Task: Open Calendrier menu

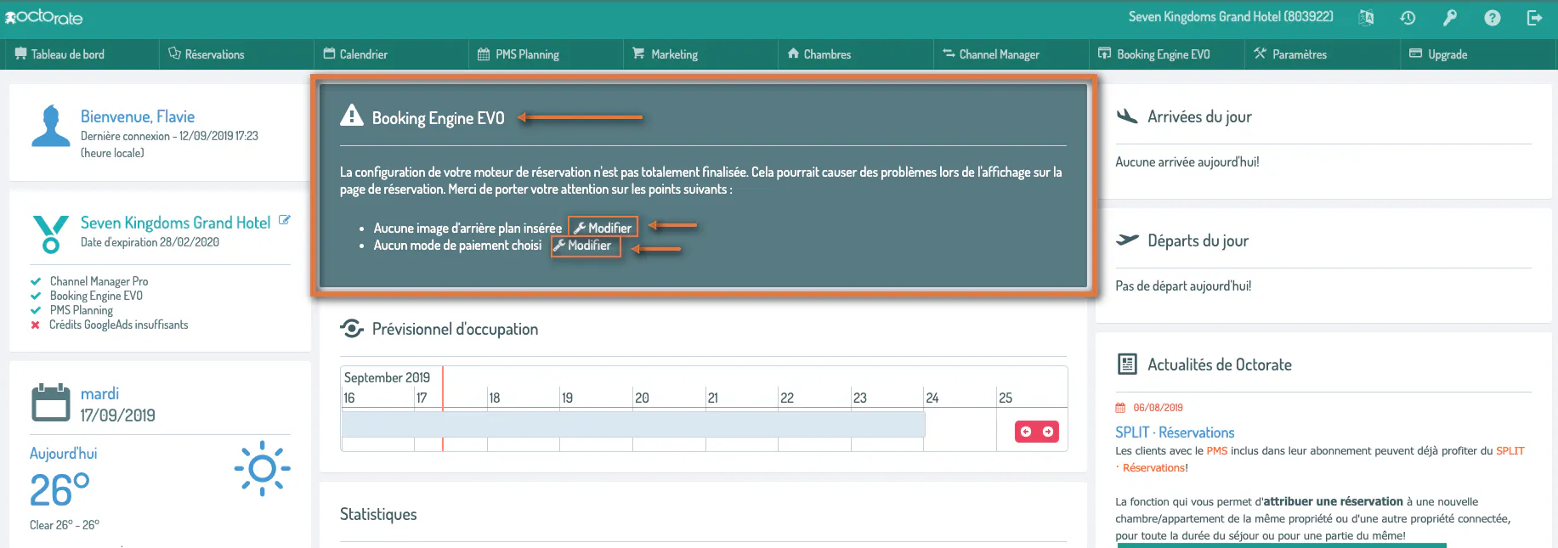Action: [x=355, y=54]
